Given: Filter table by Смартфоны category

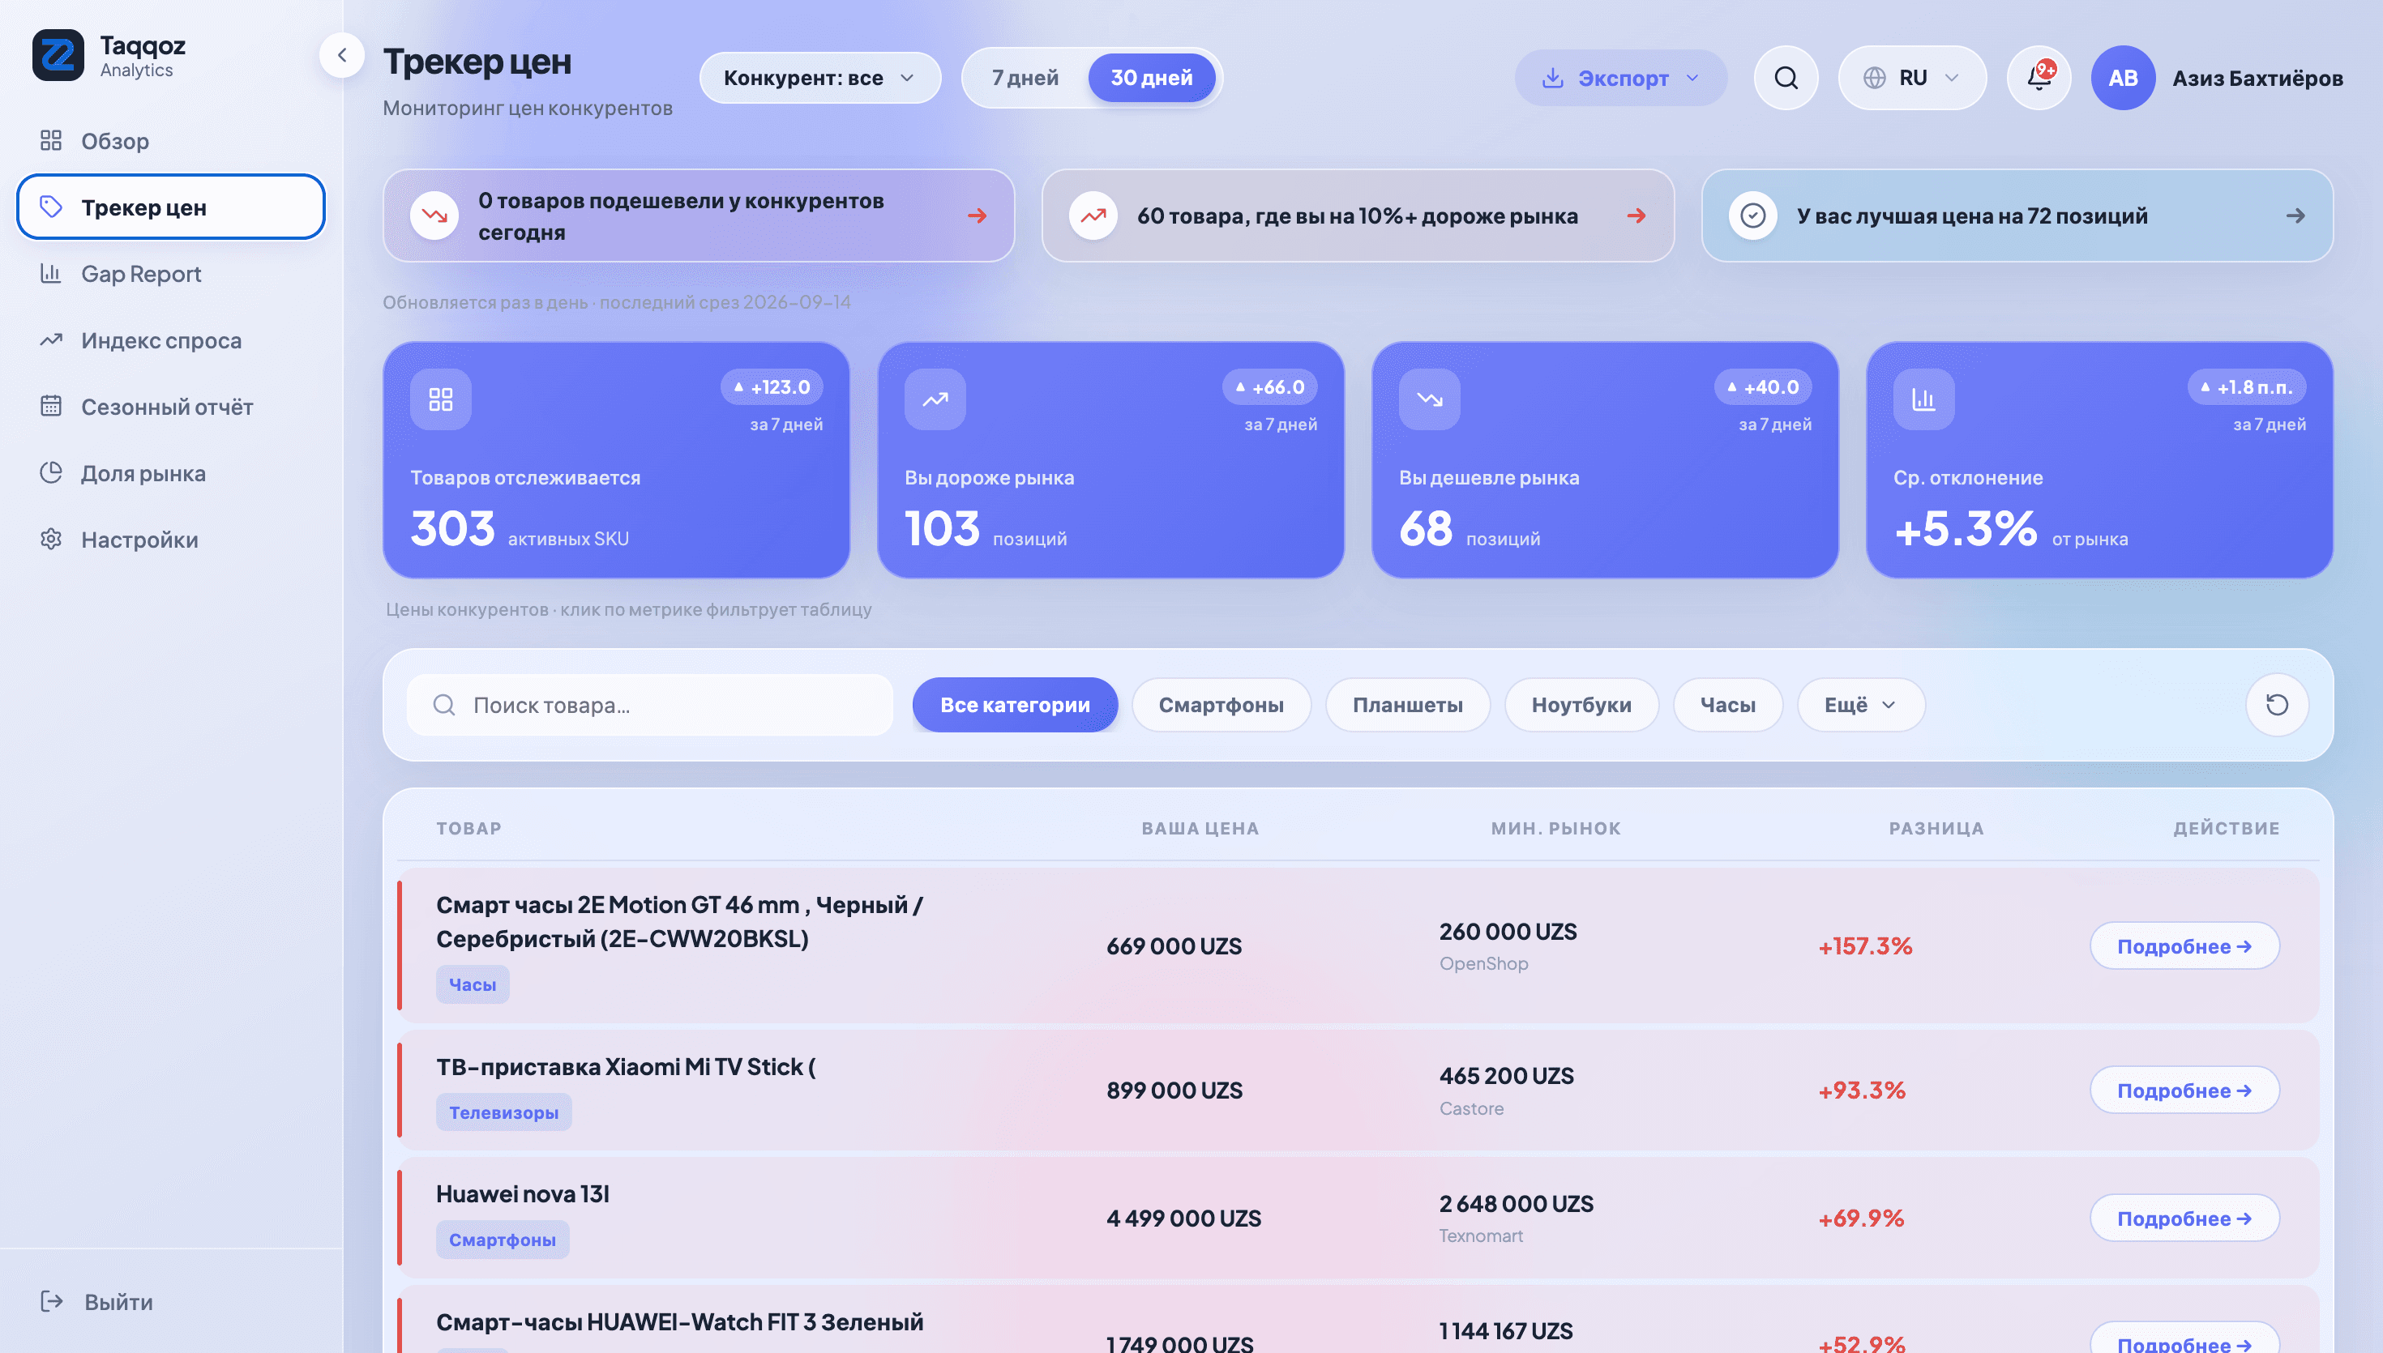Looking at the screenshot, I should [x=1221, y=706].
